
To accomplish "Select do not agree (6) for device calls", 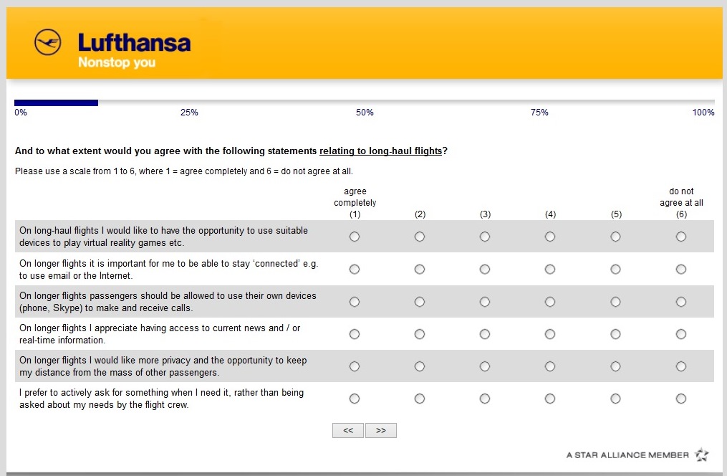I will [x=681, y=302].
